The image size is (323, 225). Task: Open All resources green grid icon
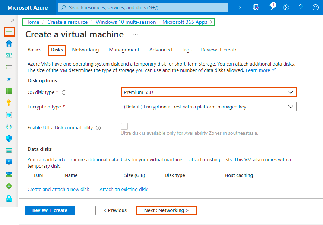point(9,91)
